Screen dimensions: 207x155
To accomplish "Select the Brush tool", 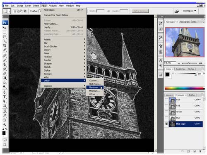I will pyautogui.click(x=5, y=60).
